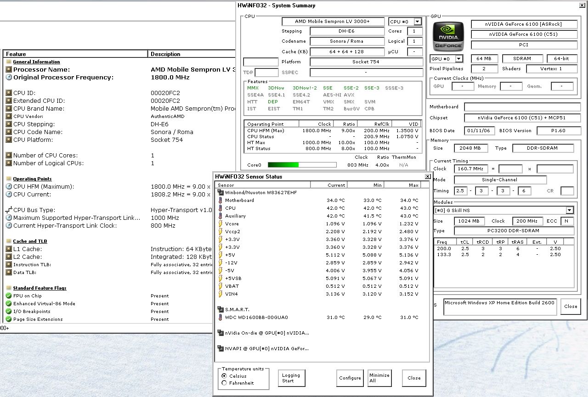Viewport: 588px width, 397px height.
Task: Click the Winbond/Nuvoton W83627EHF chip icon
Action: pyautogui.click(x=220, y=193)
